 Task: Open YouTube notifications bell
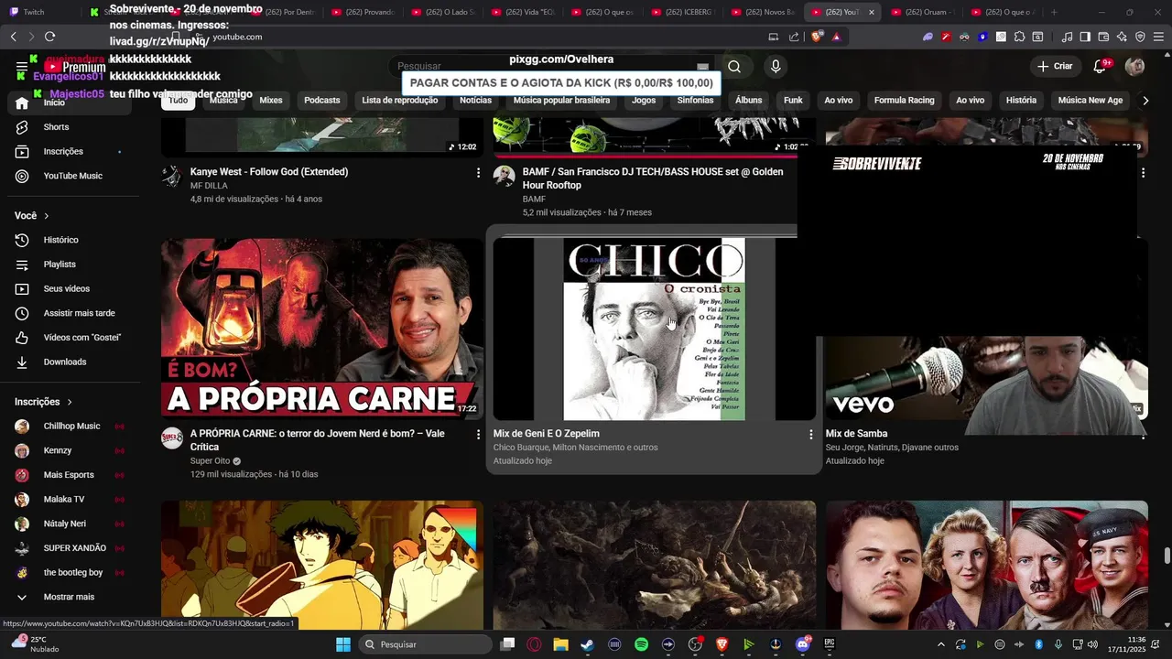[x=1101, y=66]
